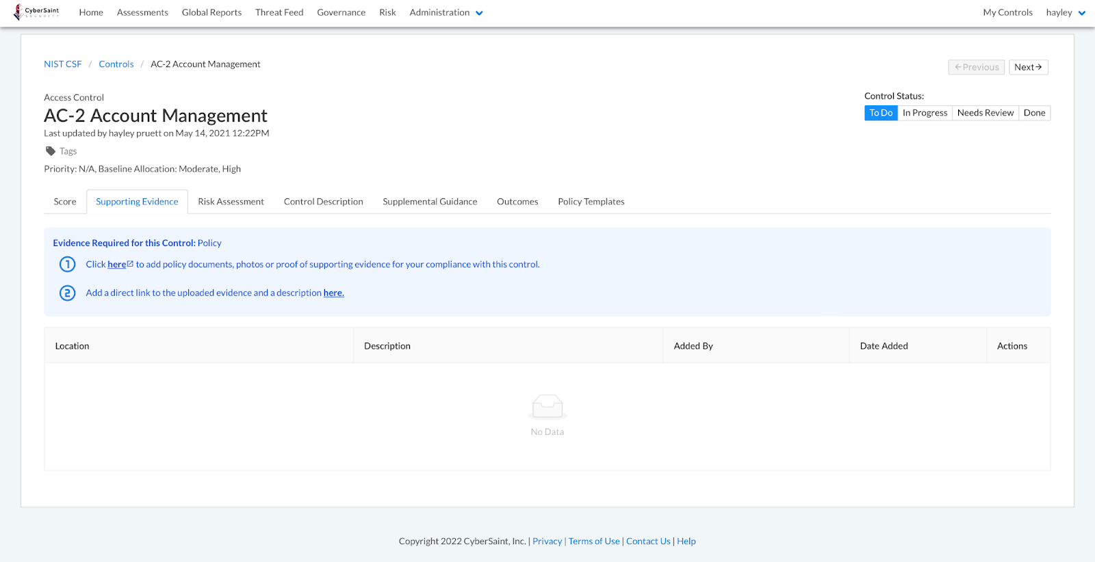This screenshot has height=562, width=1095.
Task: Set control status to In Progress
Action: (925, 113)
